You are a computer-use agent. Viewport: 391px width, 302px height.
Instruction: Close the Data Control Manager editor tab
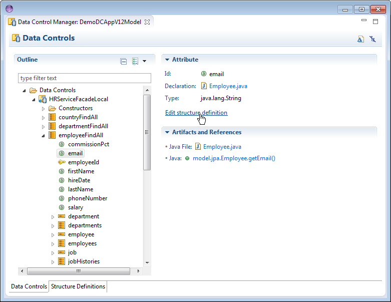click(147, 22)
